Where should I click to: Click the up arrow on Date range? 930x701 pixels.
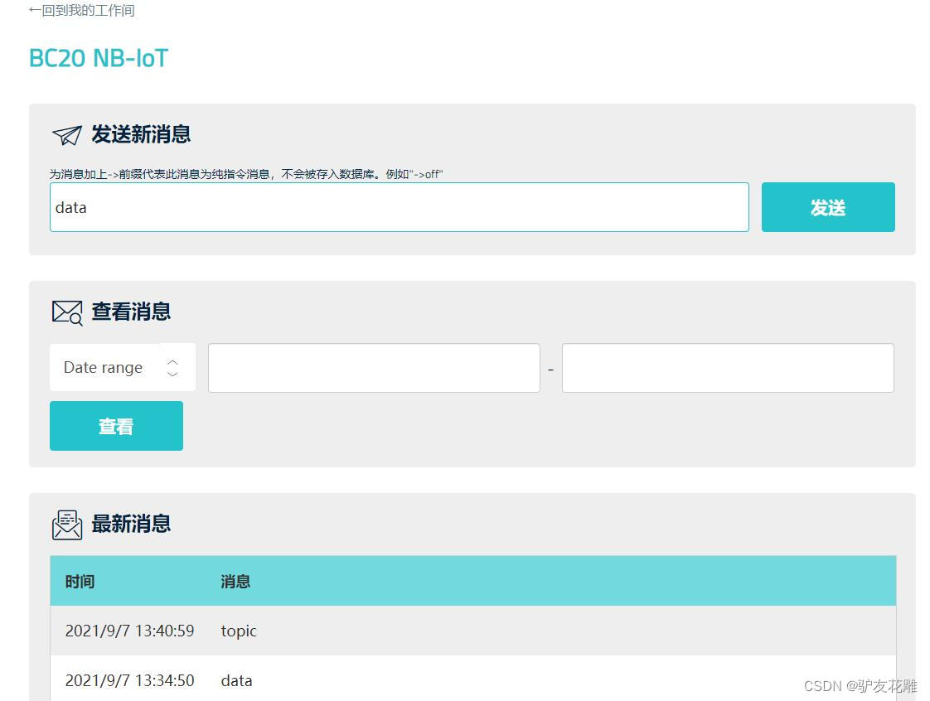pos(172,362)
